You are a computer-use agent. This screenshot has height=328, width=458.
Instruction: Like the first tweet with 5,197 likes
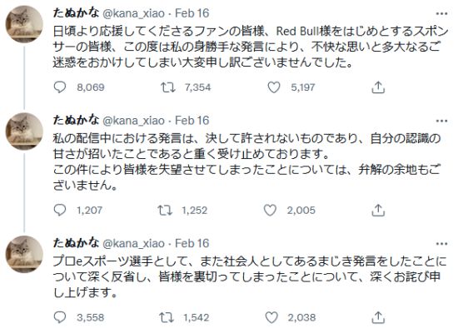[x=274, y=87]
